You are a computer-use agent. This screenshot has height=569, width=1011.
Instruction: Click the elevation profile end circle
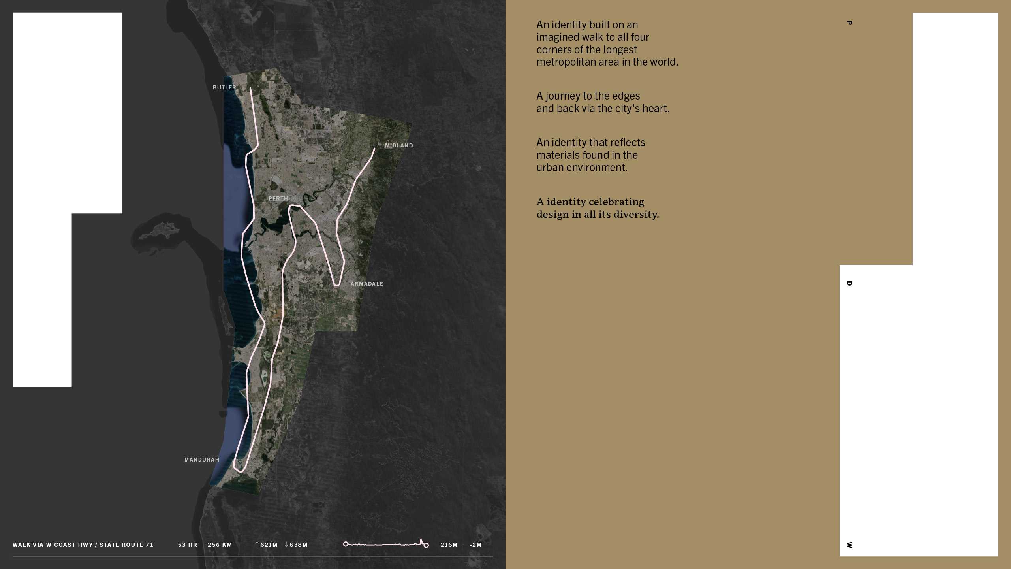point(426,546)
